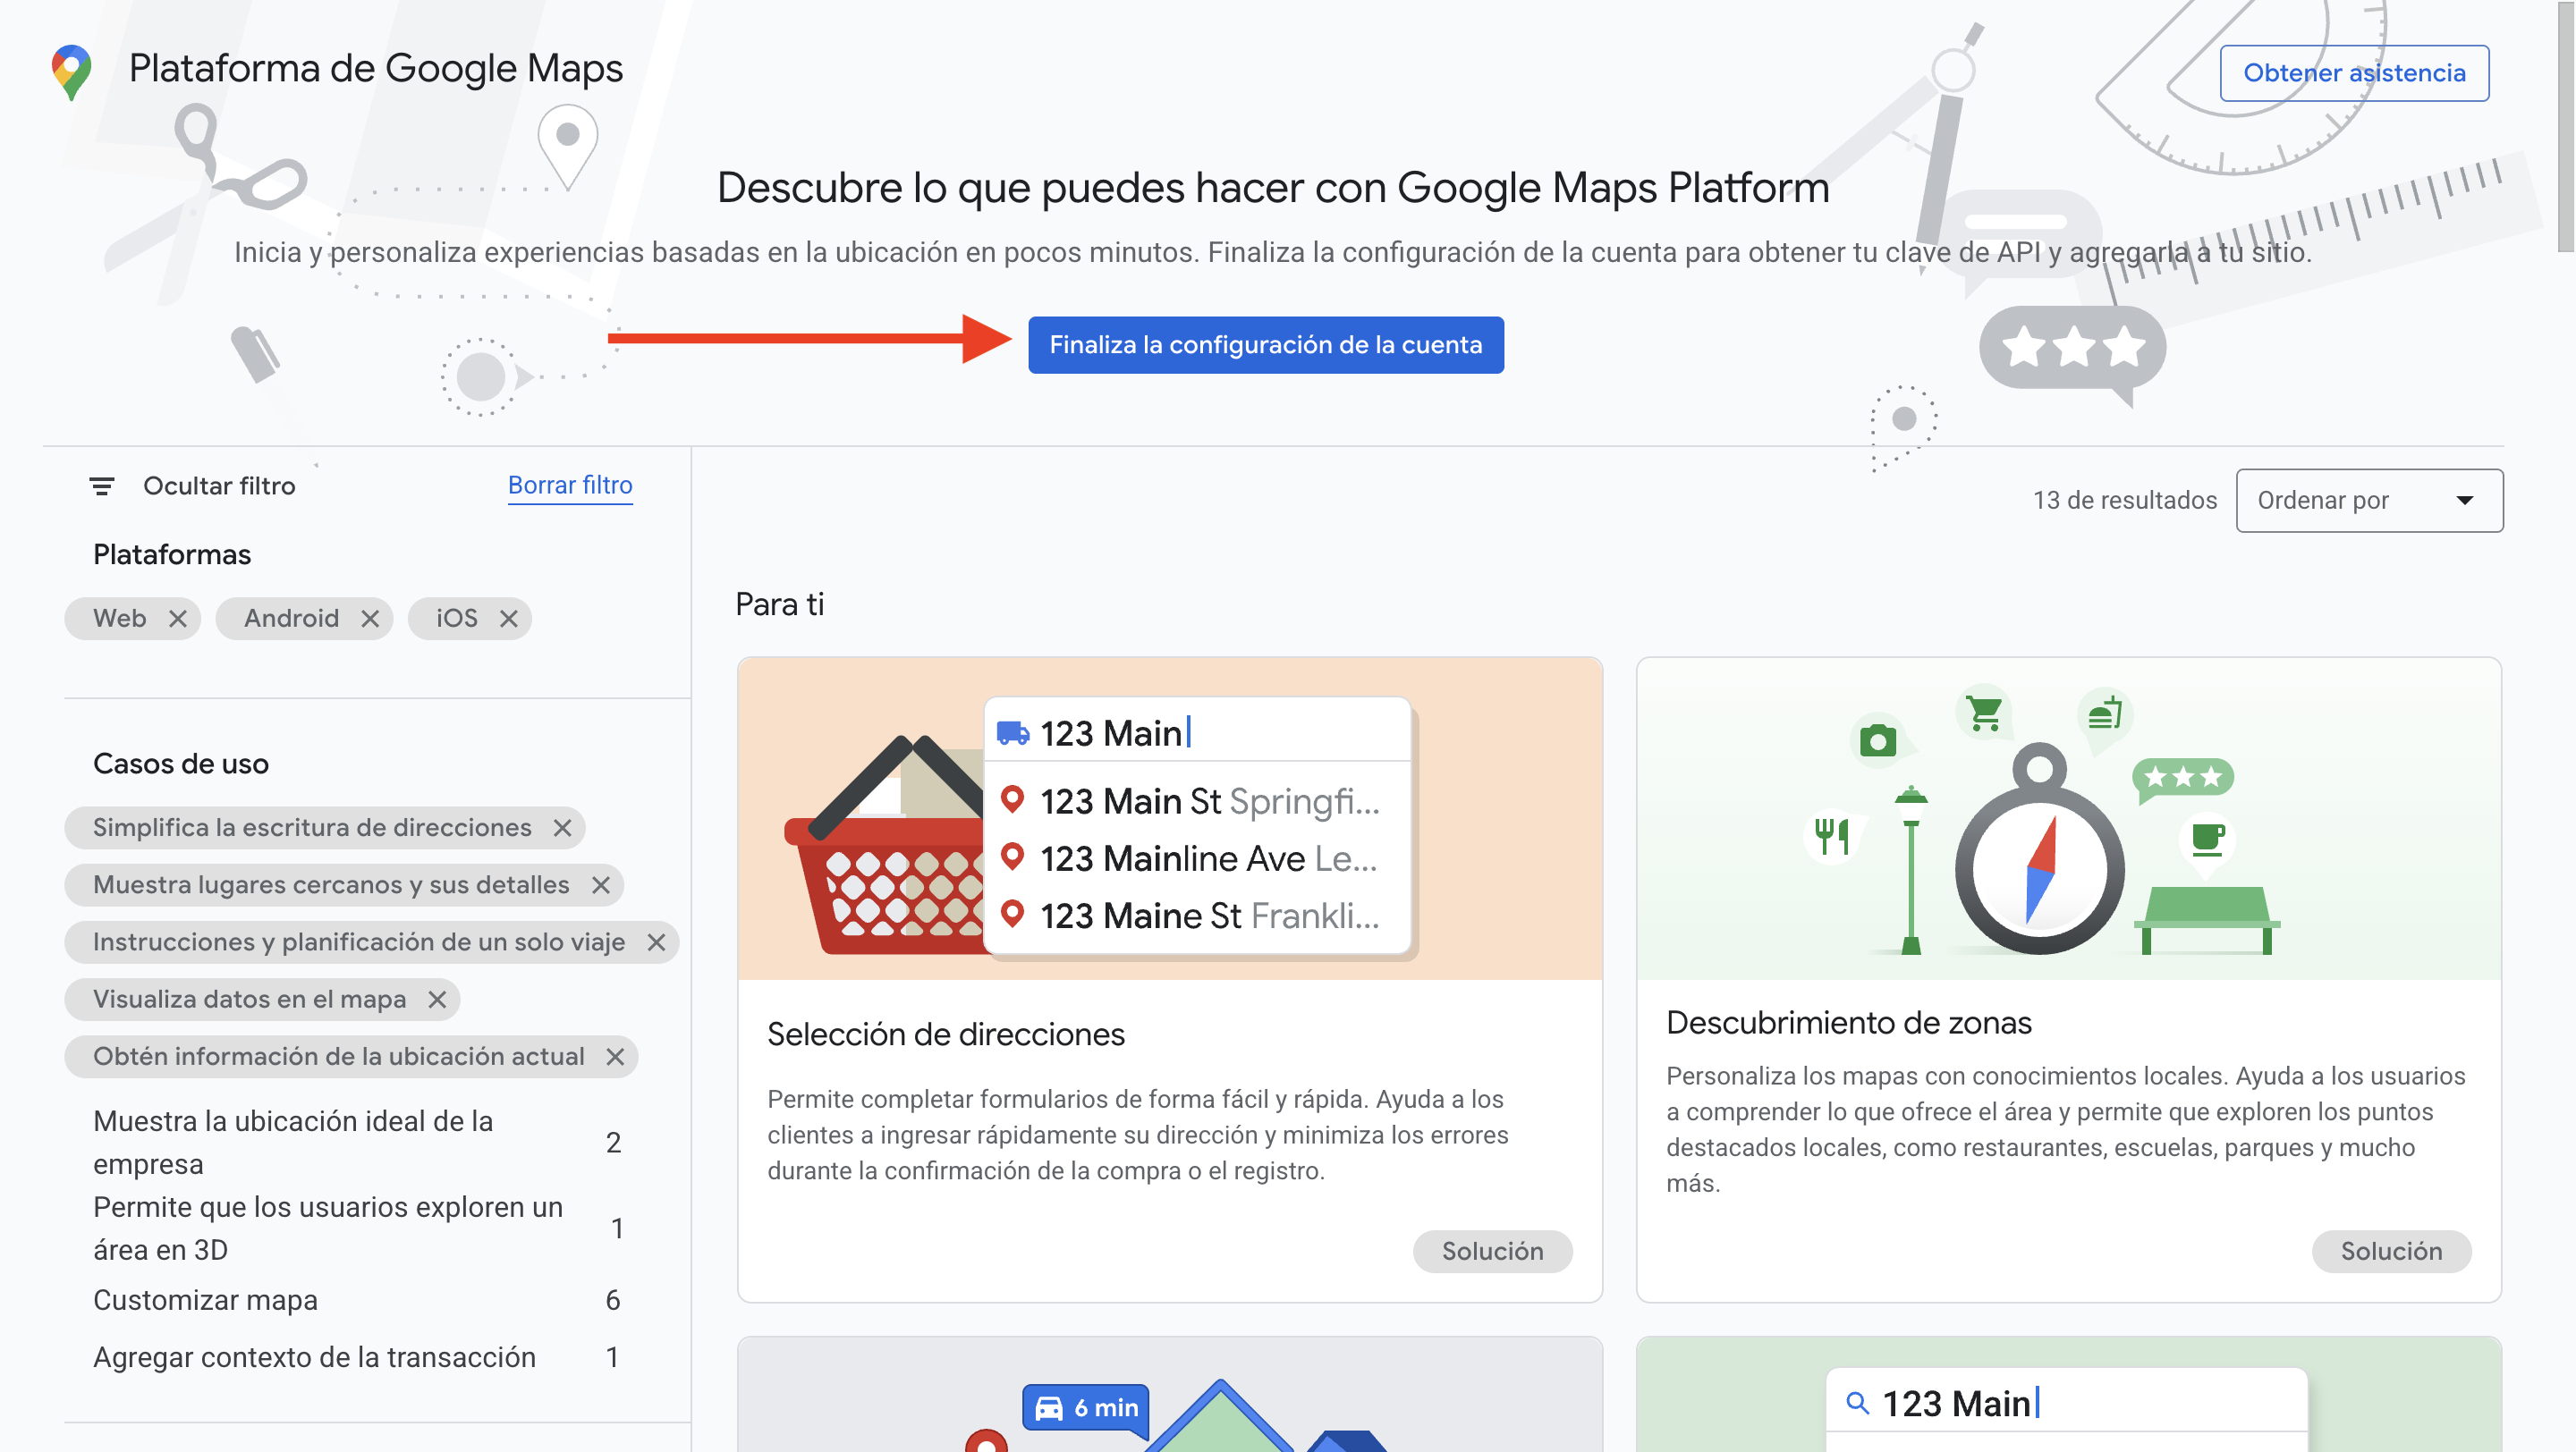Screen dimensions: 2576x1452
Task: Click Solución tag on Descubrimiento de zonas card
Action: [2391, 1251]
